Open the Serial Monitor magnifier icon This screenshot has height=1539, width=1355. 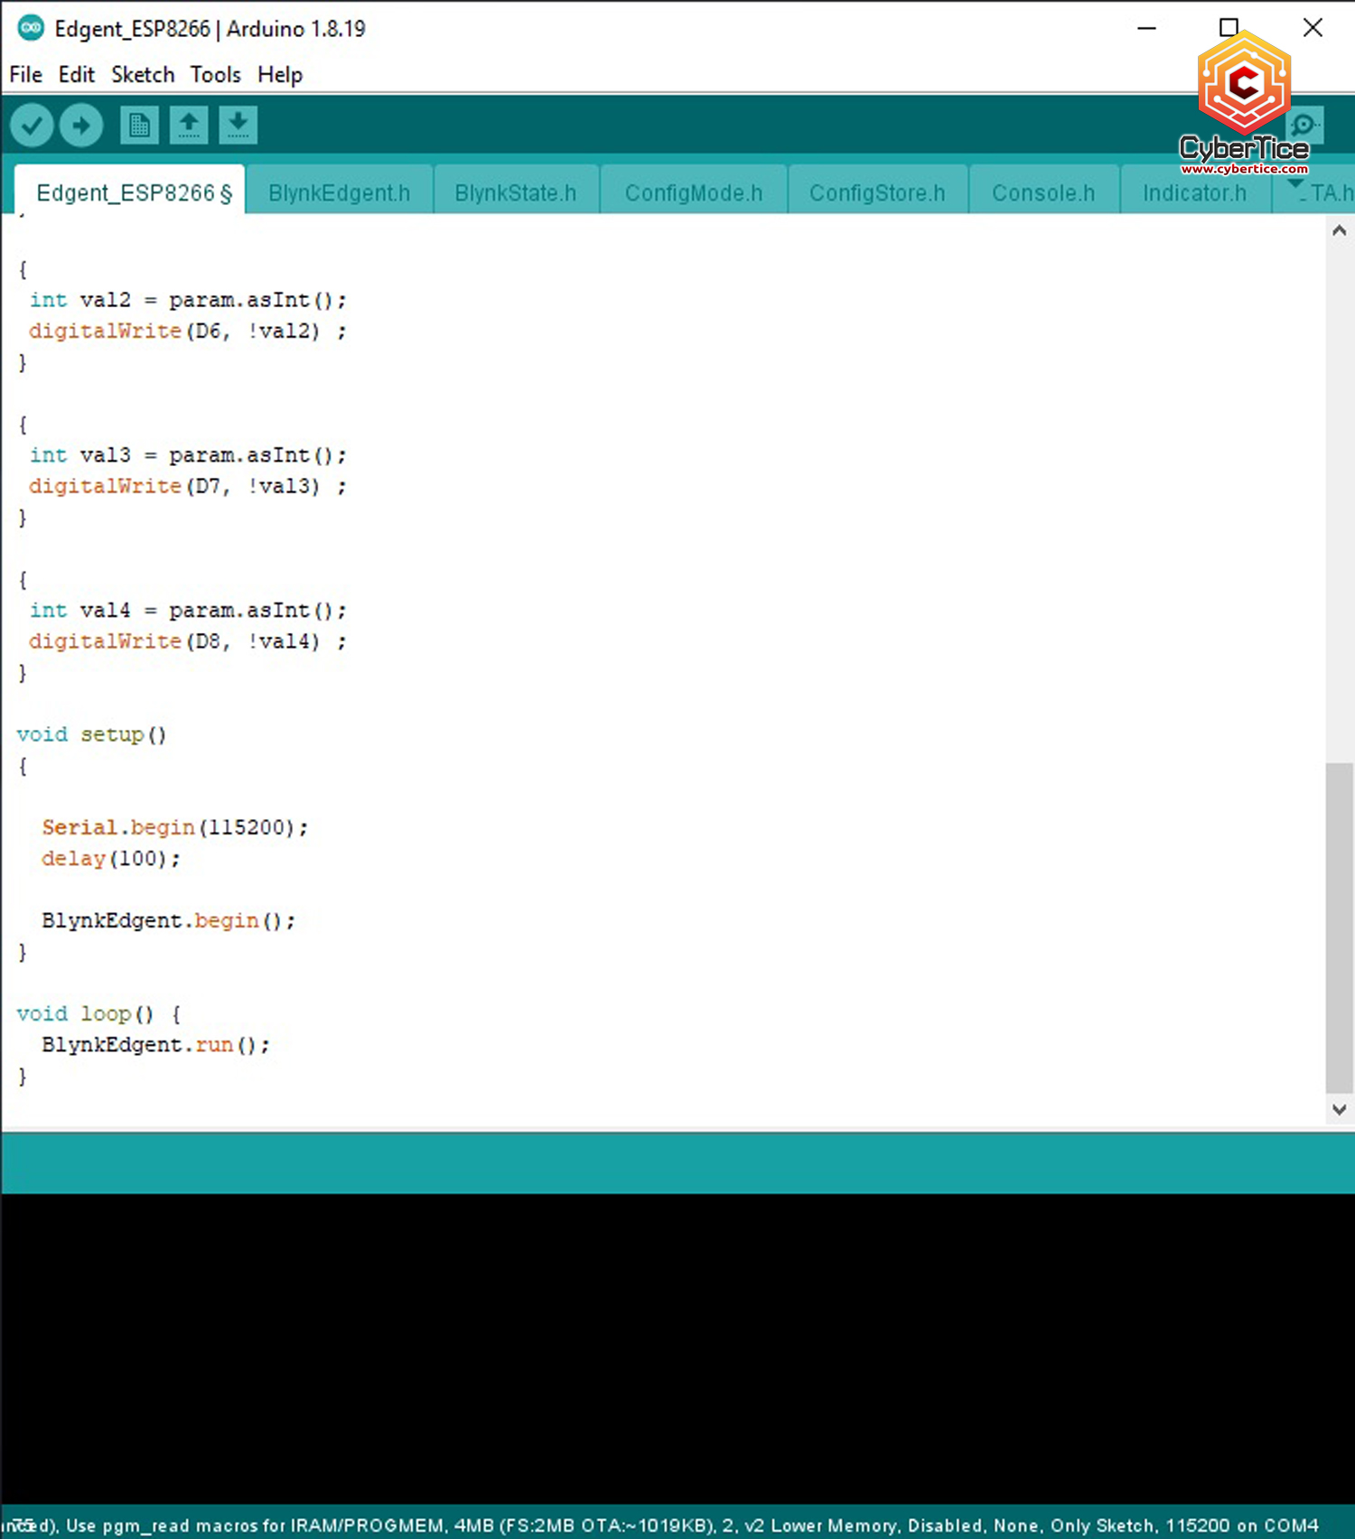pyautogui.click(x=1304, y=126)
